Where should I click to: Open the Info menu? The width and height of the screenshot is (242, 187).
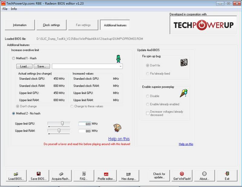click(x=14, y=9)
